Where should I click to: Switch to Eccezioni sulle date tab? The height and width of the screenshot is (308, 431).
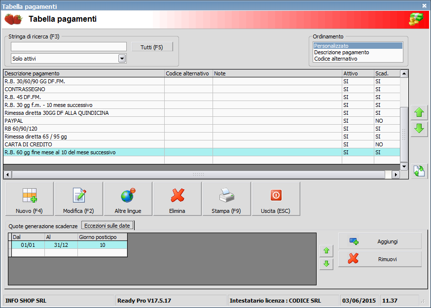point(107,226)
